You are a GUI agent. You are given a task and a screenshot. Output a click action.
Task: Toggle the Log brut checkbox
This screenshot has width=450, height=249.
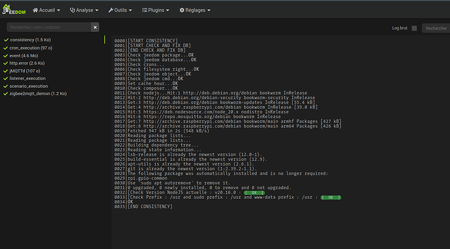(414, 28)
